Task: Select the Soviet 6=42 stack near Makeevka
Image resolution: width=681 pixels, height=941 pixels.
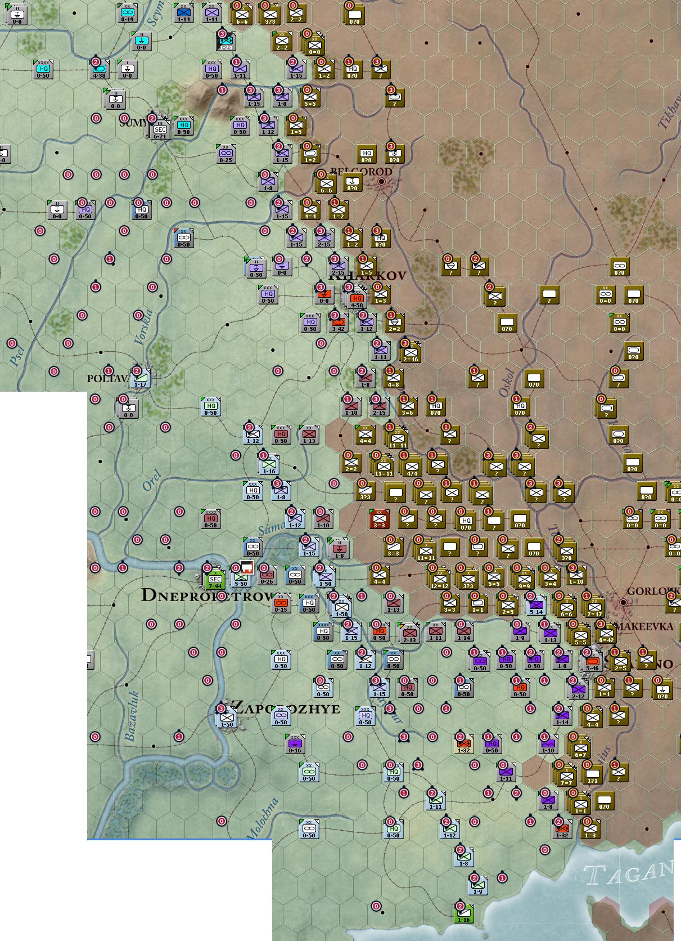Action: (606, 634)
